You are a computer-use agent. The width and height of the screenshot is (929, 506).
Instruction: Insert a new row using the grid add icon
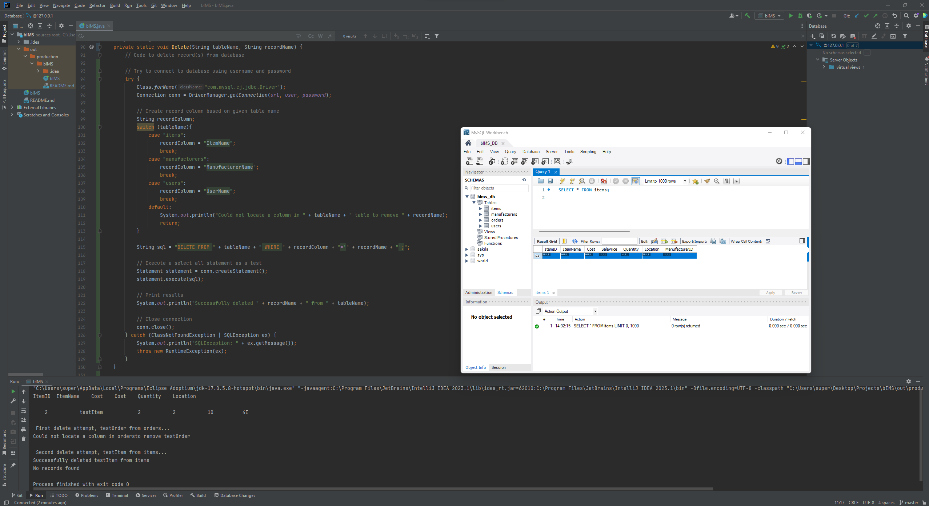click(664, 241)
